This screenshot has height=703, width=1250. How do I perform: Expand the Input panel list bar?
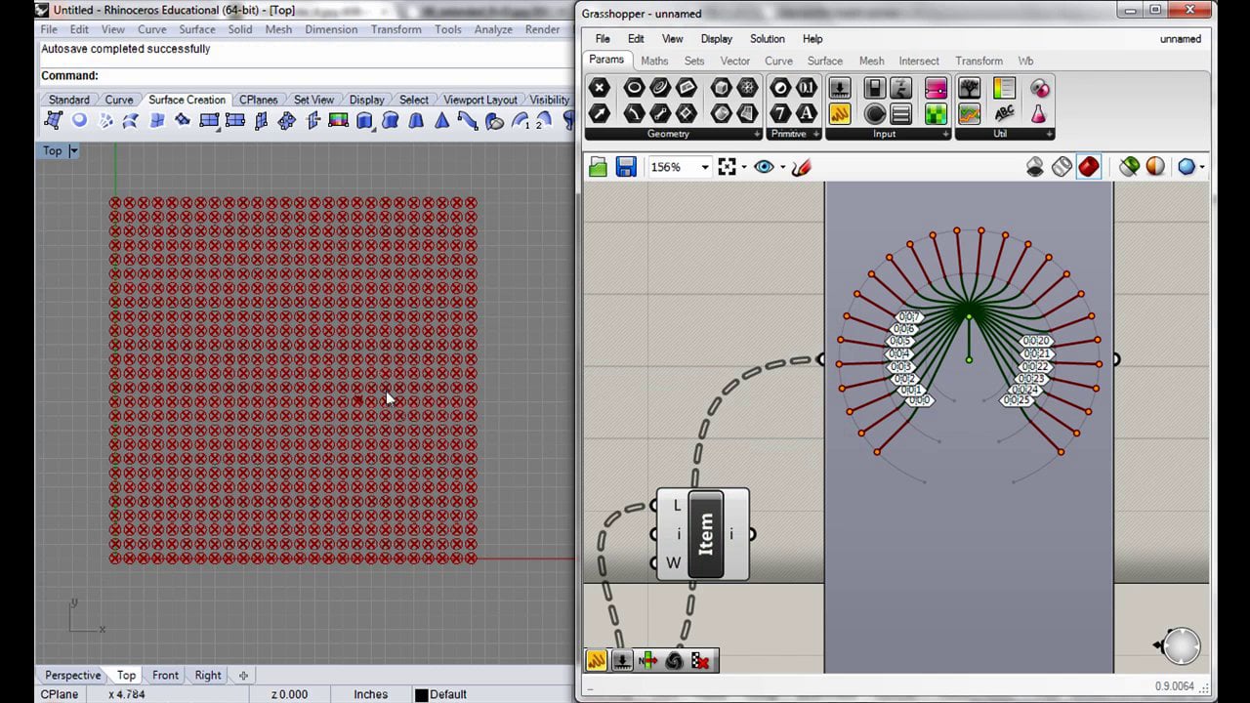pos(887,134)
